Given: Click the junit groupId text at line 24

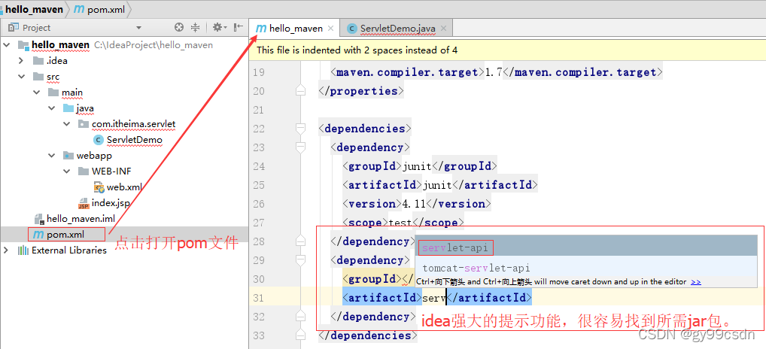Looking at the screenshot, I should pyautogui.click(x=417, y=166).
